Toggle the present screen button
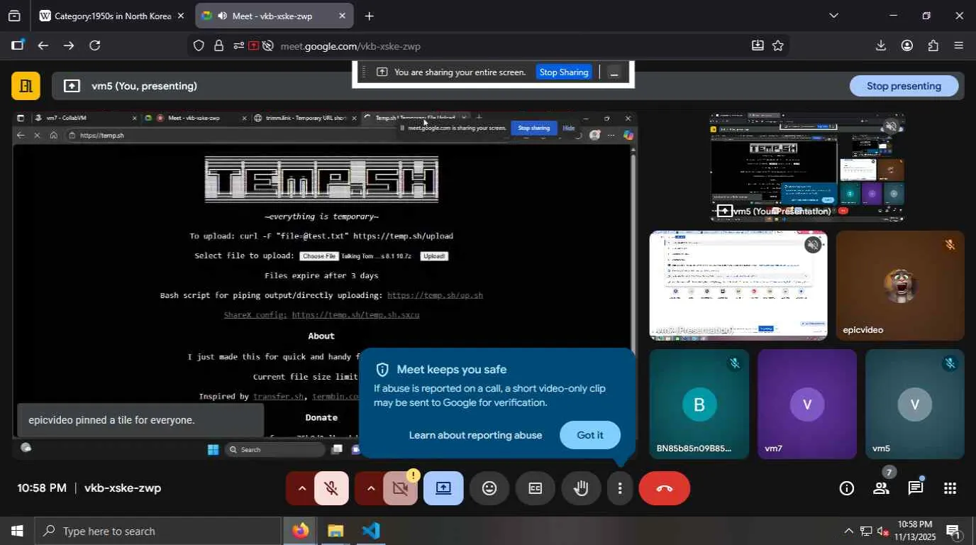Screen dimensions: 976x545 point(443,488)
